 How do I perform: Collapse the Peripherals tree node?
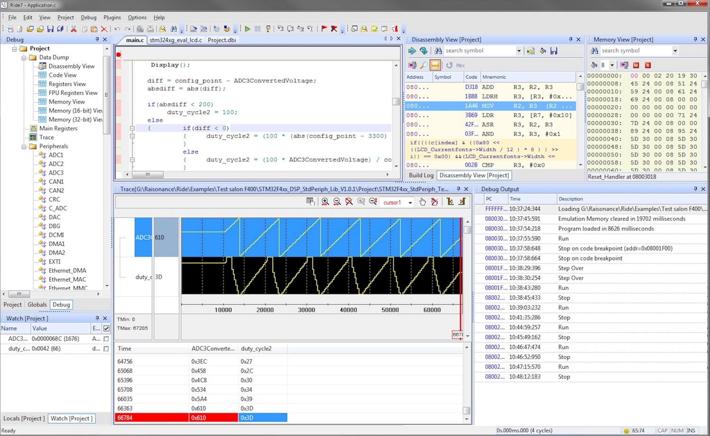(x=24, y=146)
